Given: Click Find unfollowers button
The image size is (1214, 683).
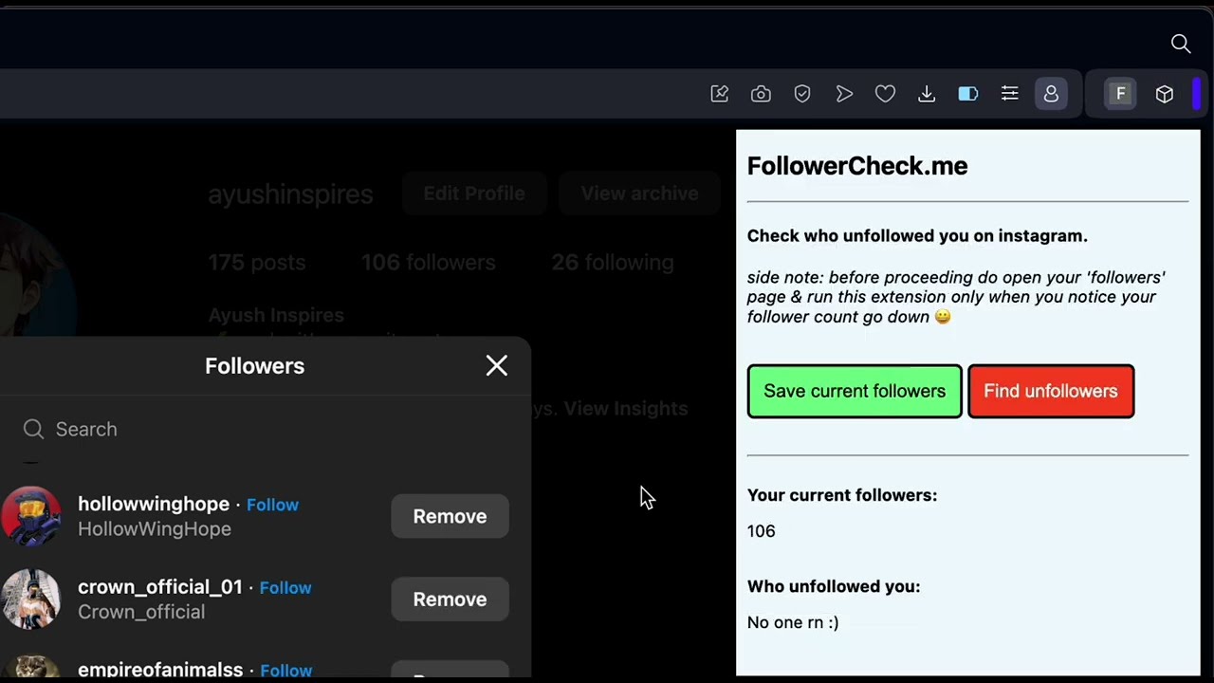Looking at the screenshot, I should click(x=1051, y=391).
